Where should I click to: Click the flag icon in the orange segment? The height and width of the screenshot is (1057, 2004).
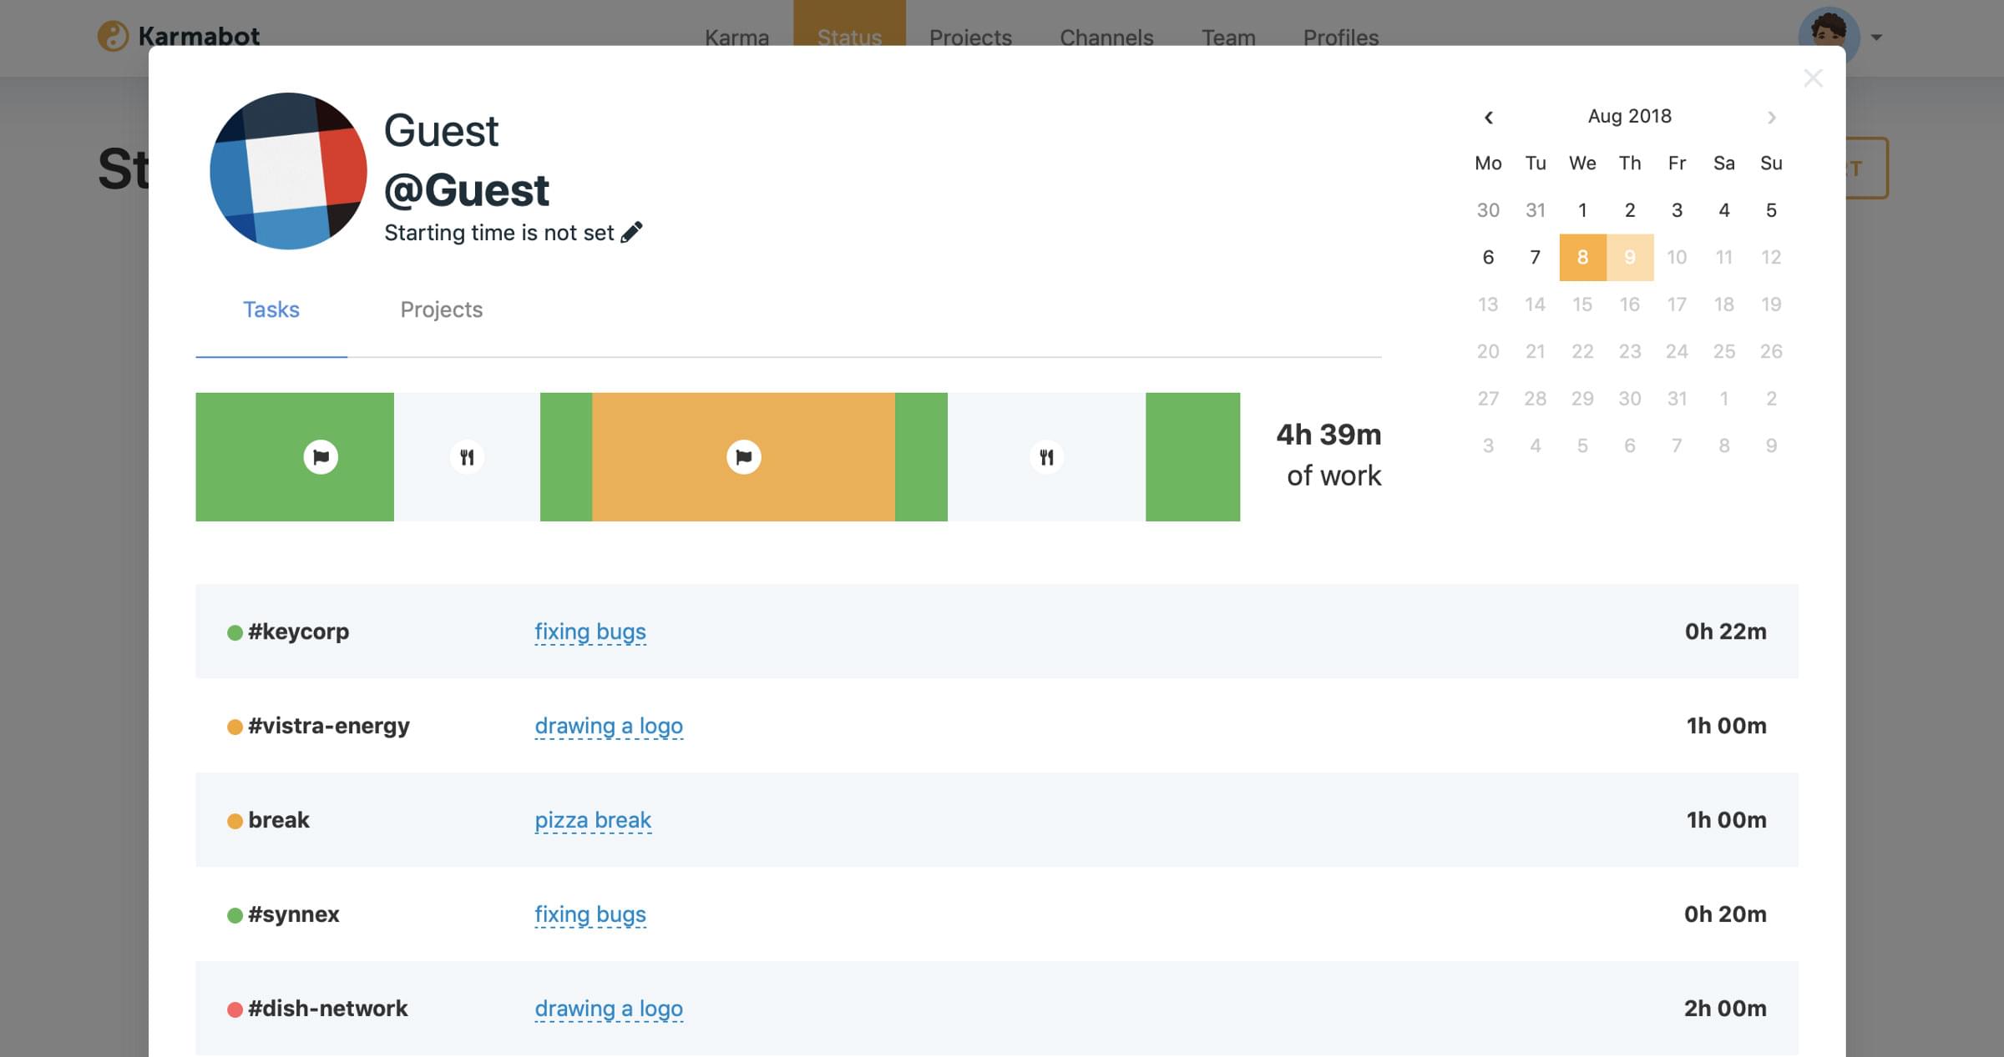click(743, 457)
